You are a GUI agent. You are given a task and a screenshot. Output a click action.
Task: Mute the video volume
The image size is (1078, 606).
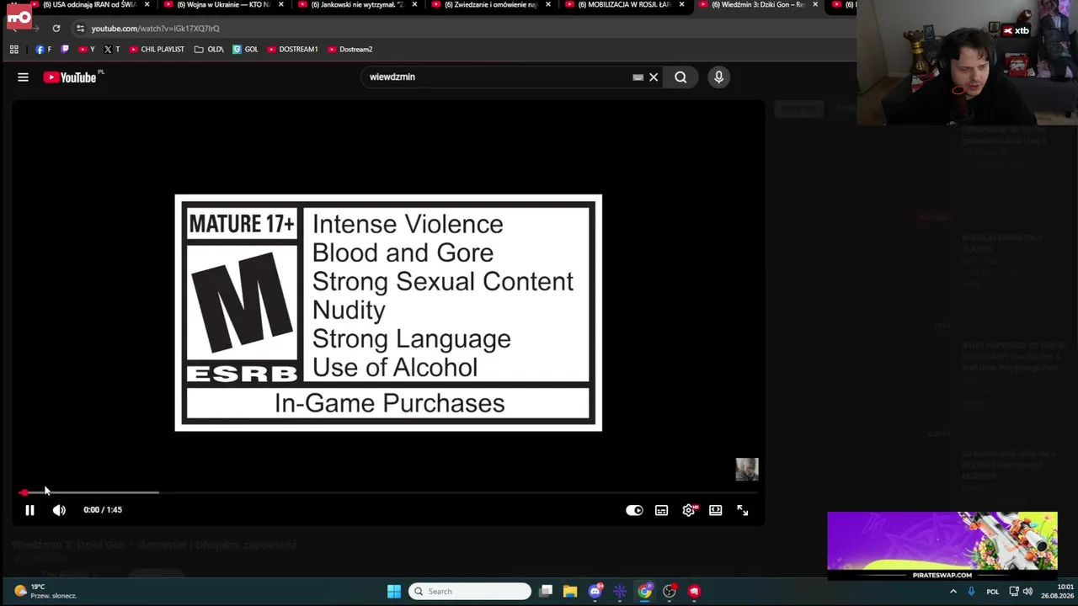pyautogui.click(x=59, y=510)
